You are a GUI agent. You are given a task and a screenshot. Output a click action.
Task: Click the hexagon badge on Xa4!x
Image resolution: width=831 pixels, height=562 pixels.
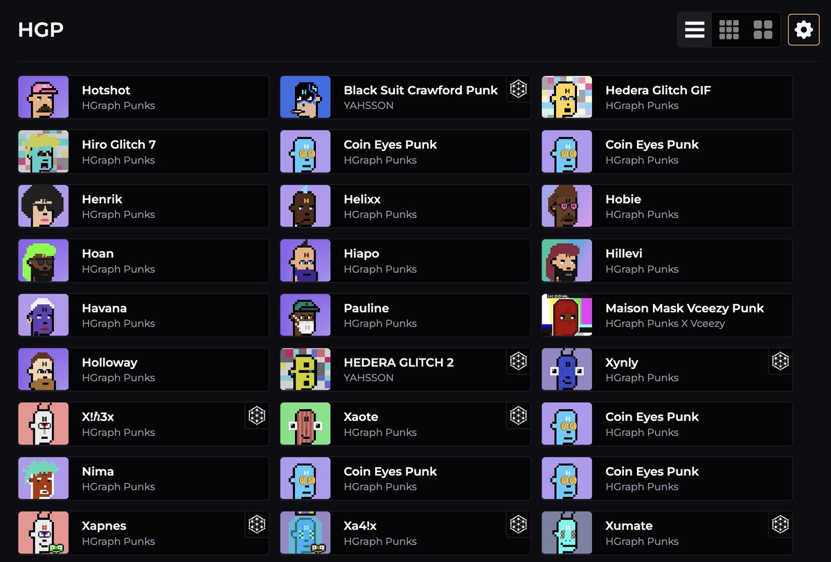(519, 524)
